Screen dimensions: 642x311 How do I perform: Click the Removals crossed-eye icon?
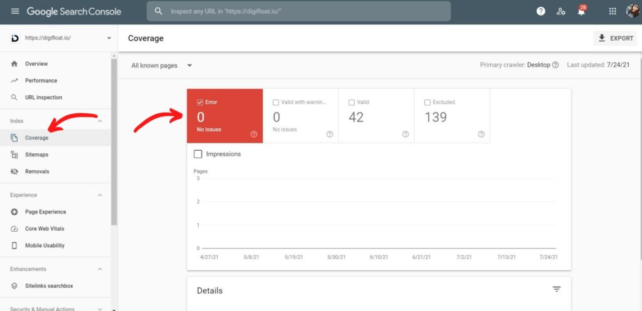[14, 171]
